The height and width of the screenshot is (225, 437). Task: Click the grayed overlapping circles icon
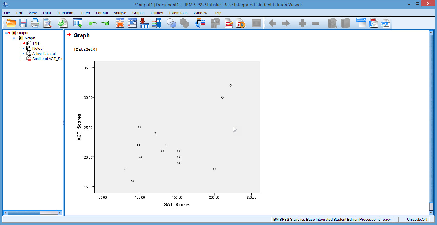click(x=184, y=23)
